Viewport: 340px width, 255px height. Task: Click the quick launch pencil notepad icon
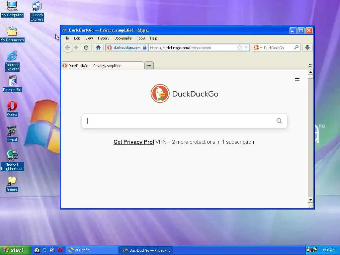click(37, 250)
